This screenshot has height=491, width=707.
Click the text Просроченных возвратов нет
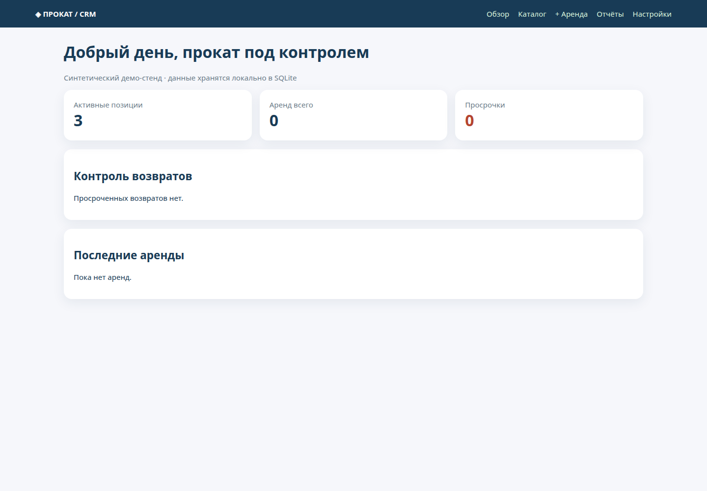tap(129, 198)
